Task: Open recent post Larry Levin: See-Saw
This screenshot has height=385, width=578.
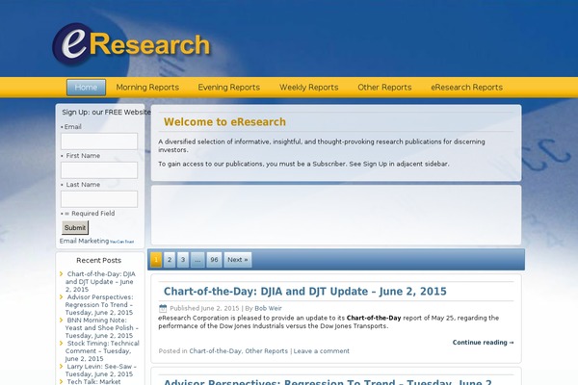Action: [100, 371]
